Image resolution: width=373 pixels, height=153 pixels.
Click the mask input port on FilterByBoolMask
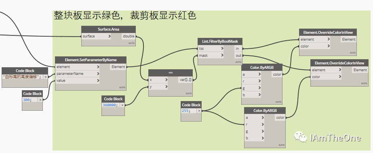click(211, 56)
